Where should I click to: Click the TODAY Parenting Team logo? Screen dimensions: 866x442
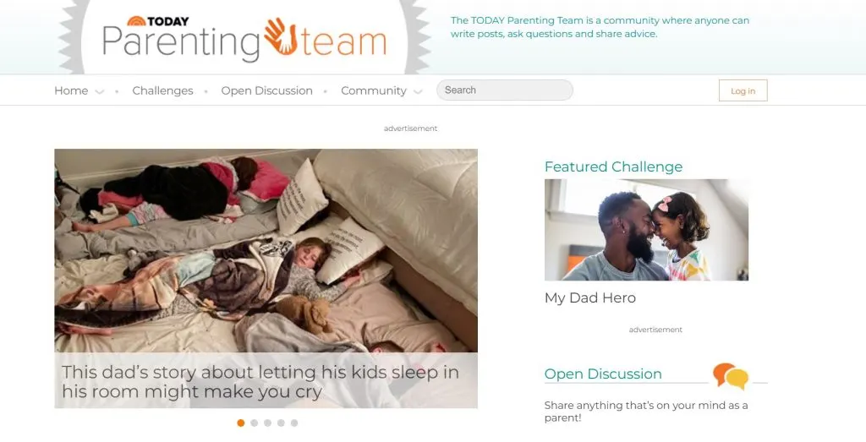[x=244, y=37]
